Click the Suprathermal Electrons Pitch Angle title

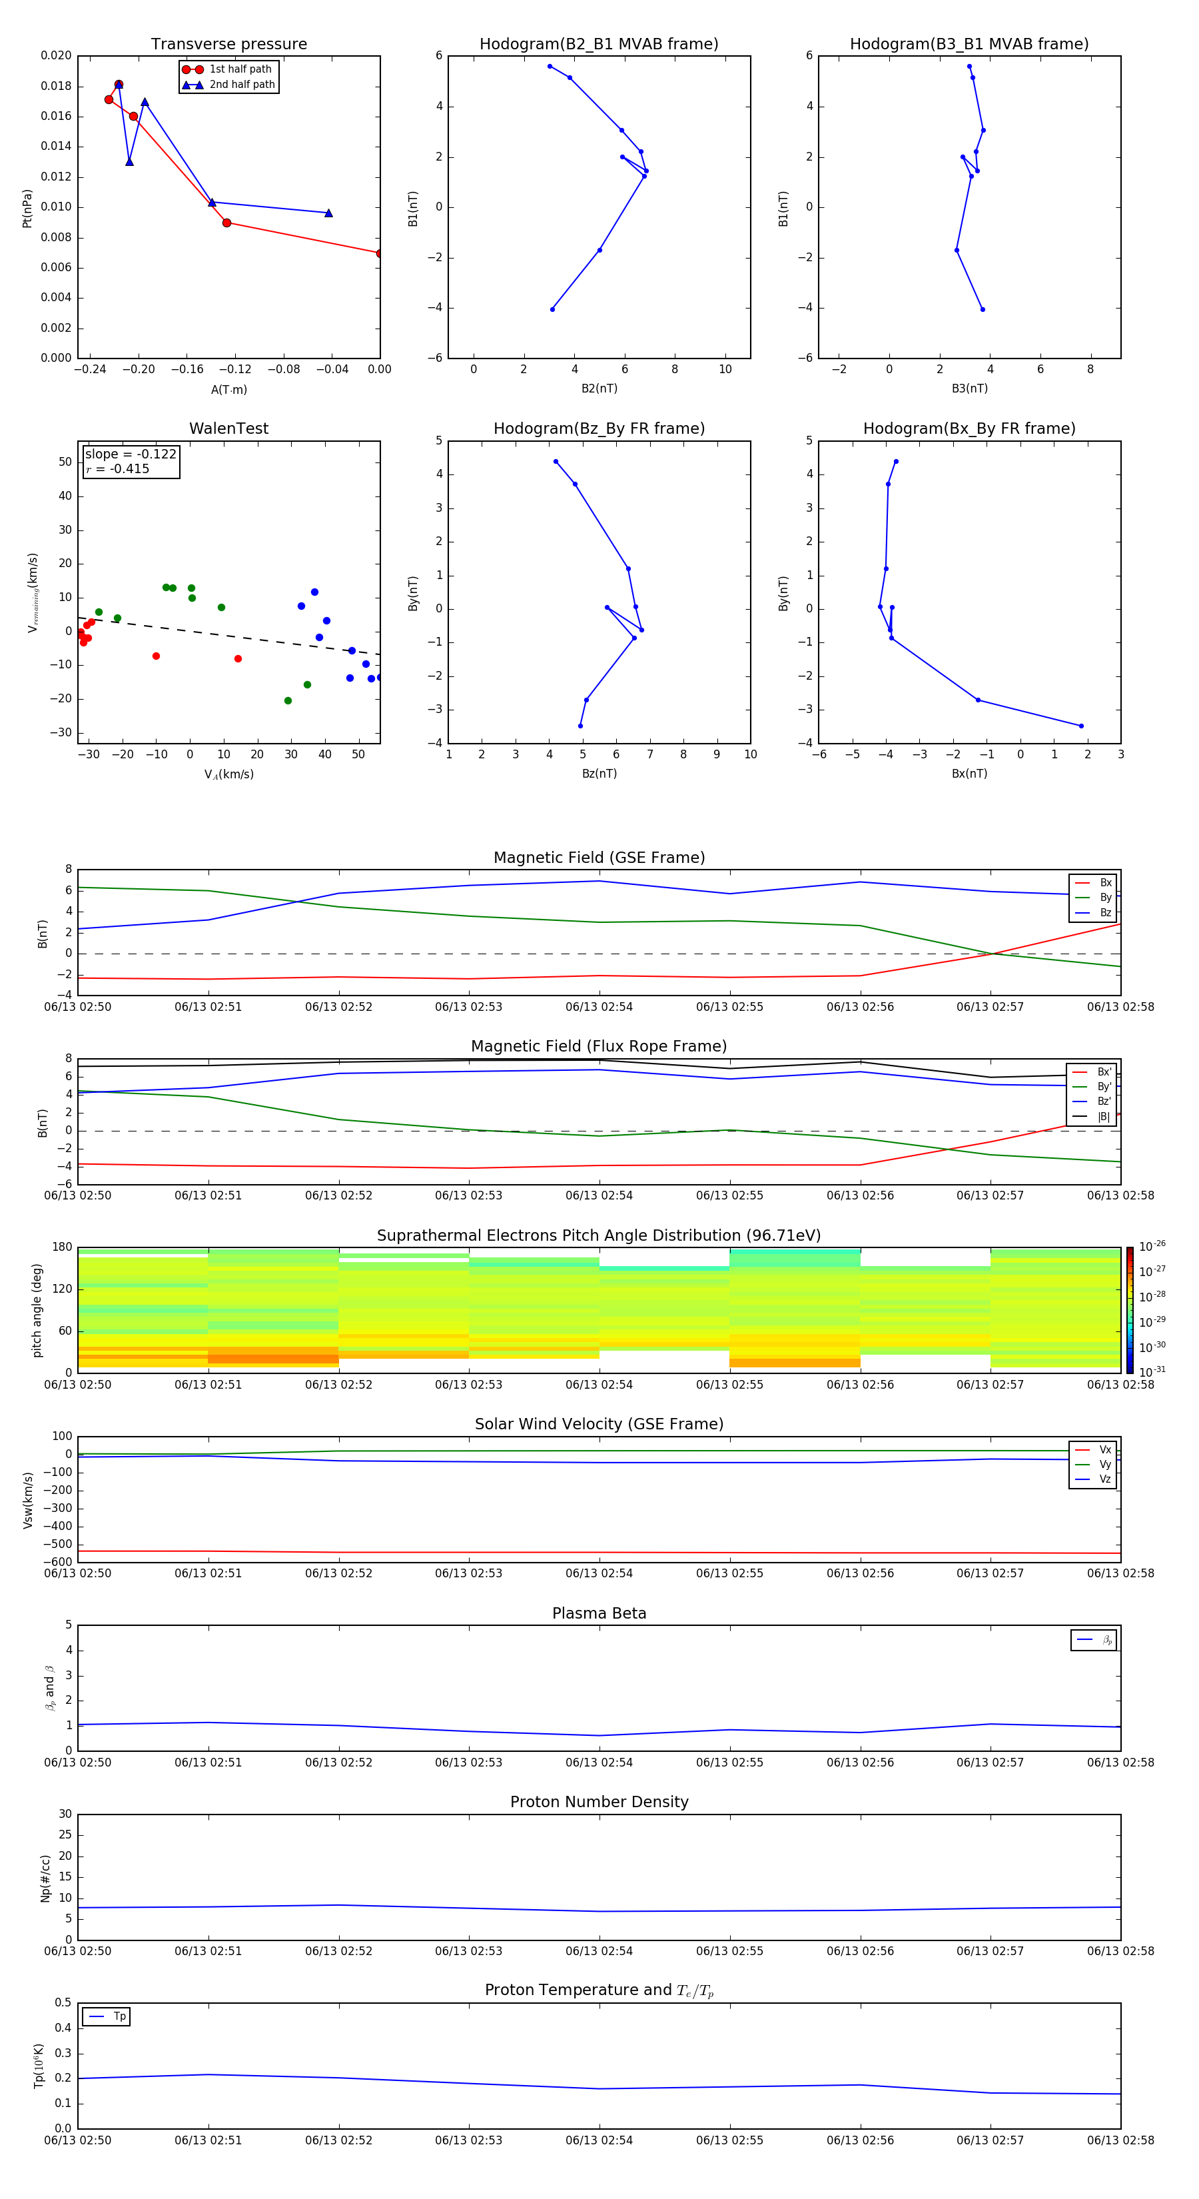[599, 1235]
